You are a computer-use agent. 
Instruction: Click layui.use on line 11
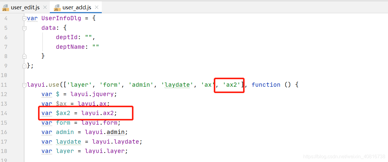pos(43,85)
